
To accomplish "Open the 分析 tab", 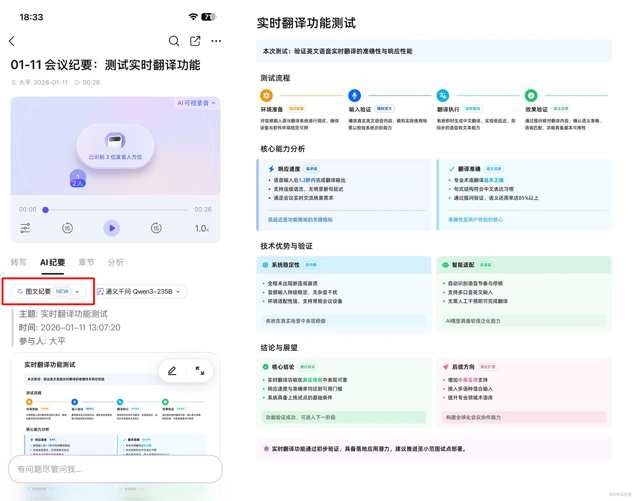I will coord(116,262).
